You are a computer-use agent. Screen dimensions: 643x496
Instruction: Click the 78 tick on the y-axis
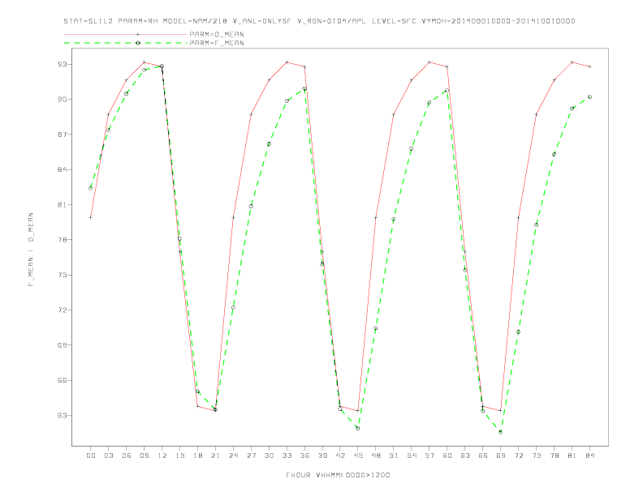pyautogui.click(x=62, y=240)
